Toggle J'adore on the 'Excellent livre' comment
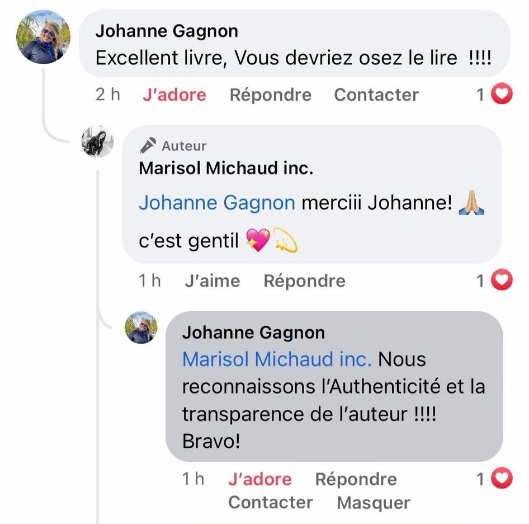This screenshot has width=529, height=524. (174, 95)
